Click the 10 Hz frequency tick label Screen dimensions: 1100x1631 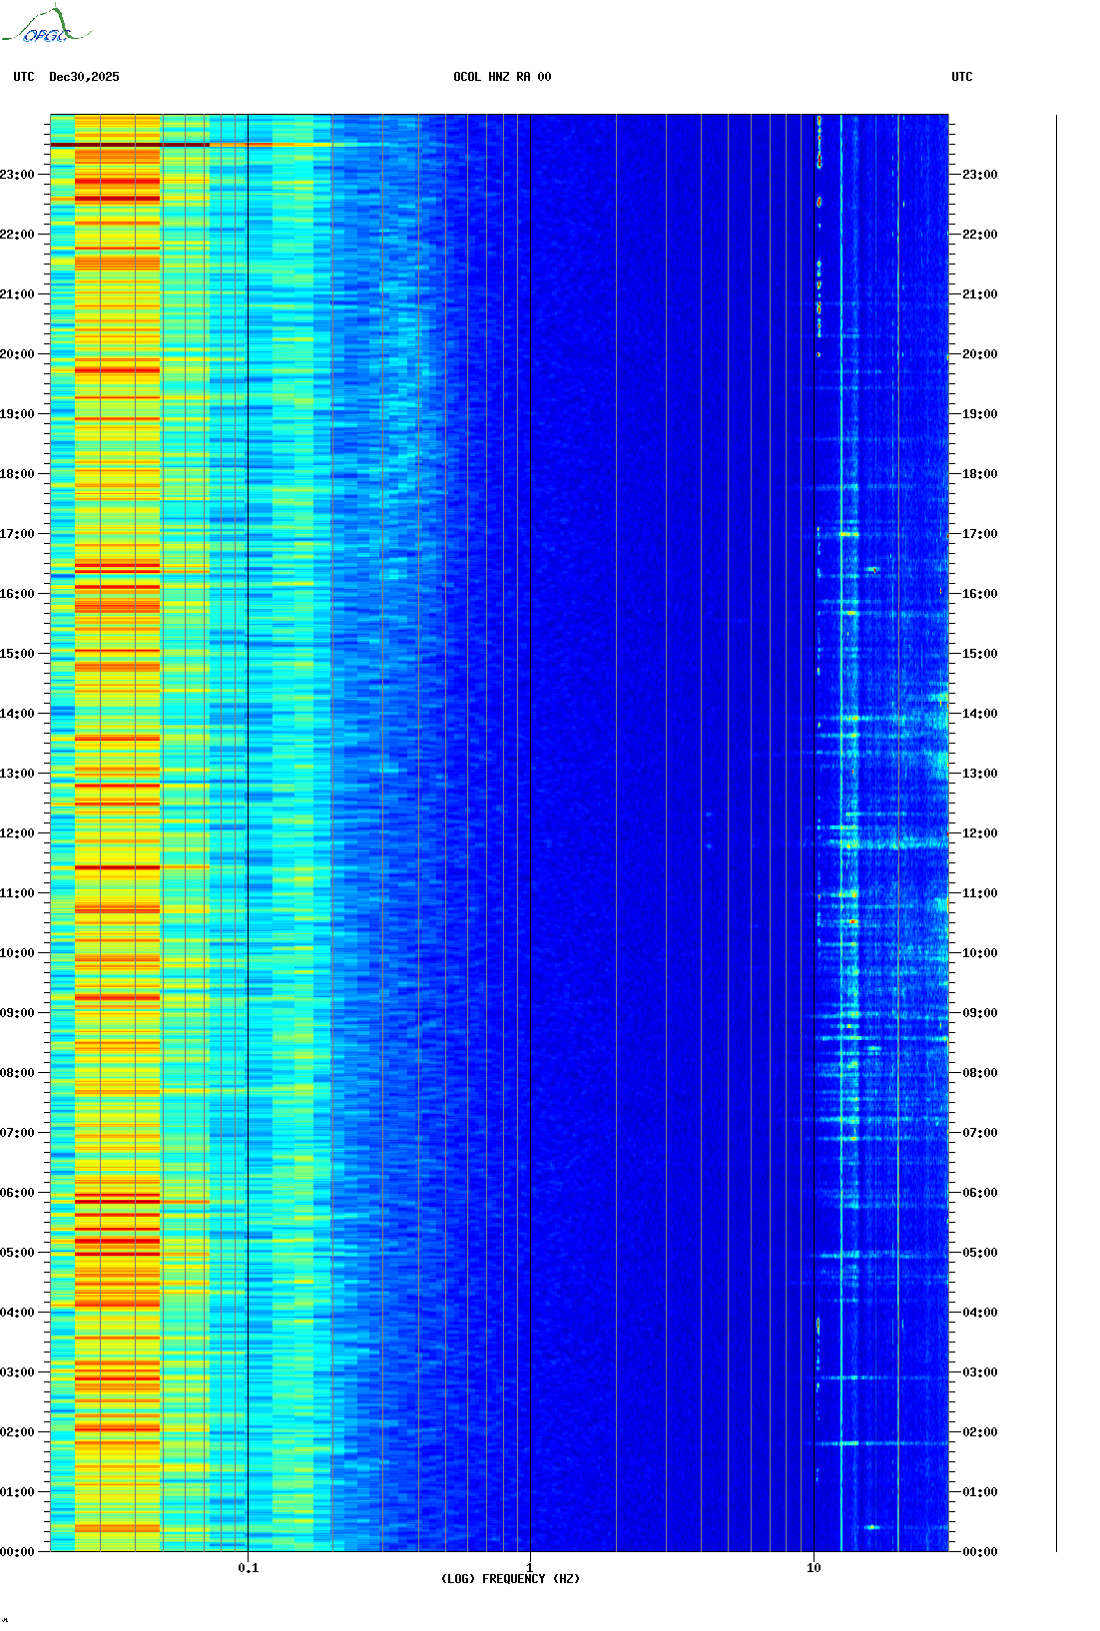coord(814,1567)
